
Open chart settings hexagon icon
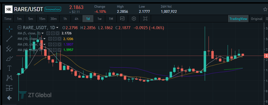point(134,19)
